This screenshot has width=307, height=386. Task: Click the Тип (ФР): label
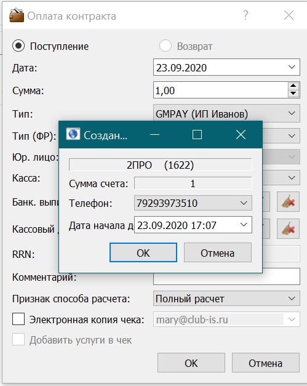(x=34, y=136)
